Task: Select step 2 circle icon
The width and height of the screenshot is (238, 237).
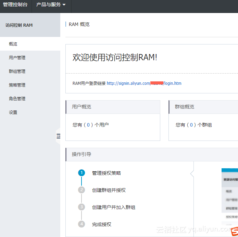Action: tap(82, 190)
